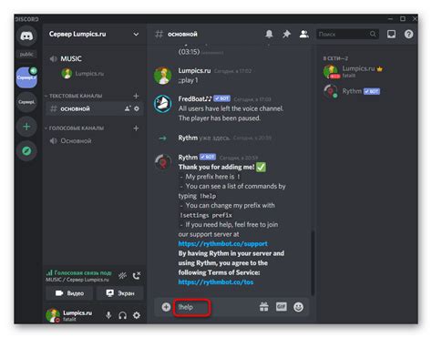Click Lumpics.ru avatar in ;;play message
Image resolution: width=432 pixels, height=338 pixels.
163,76
